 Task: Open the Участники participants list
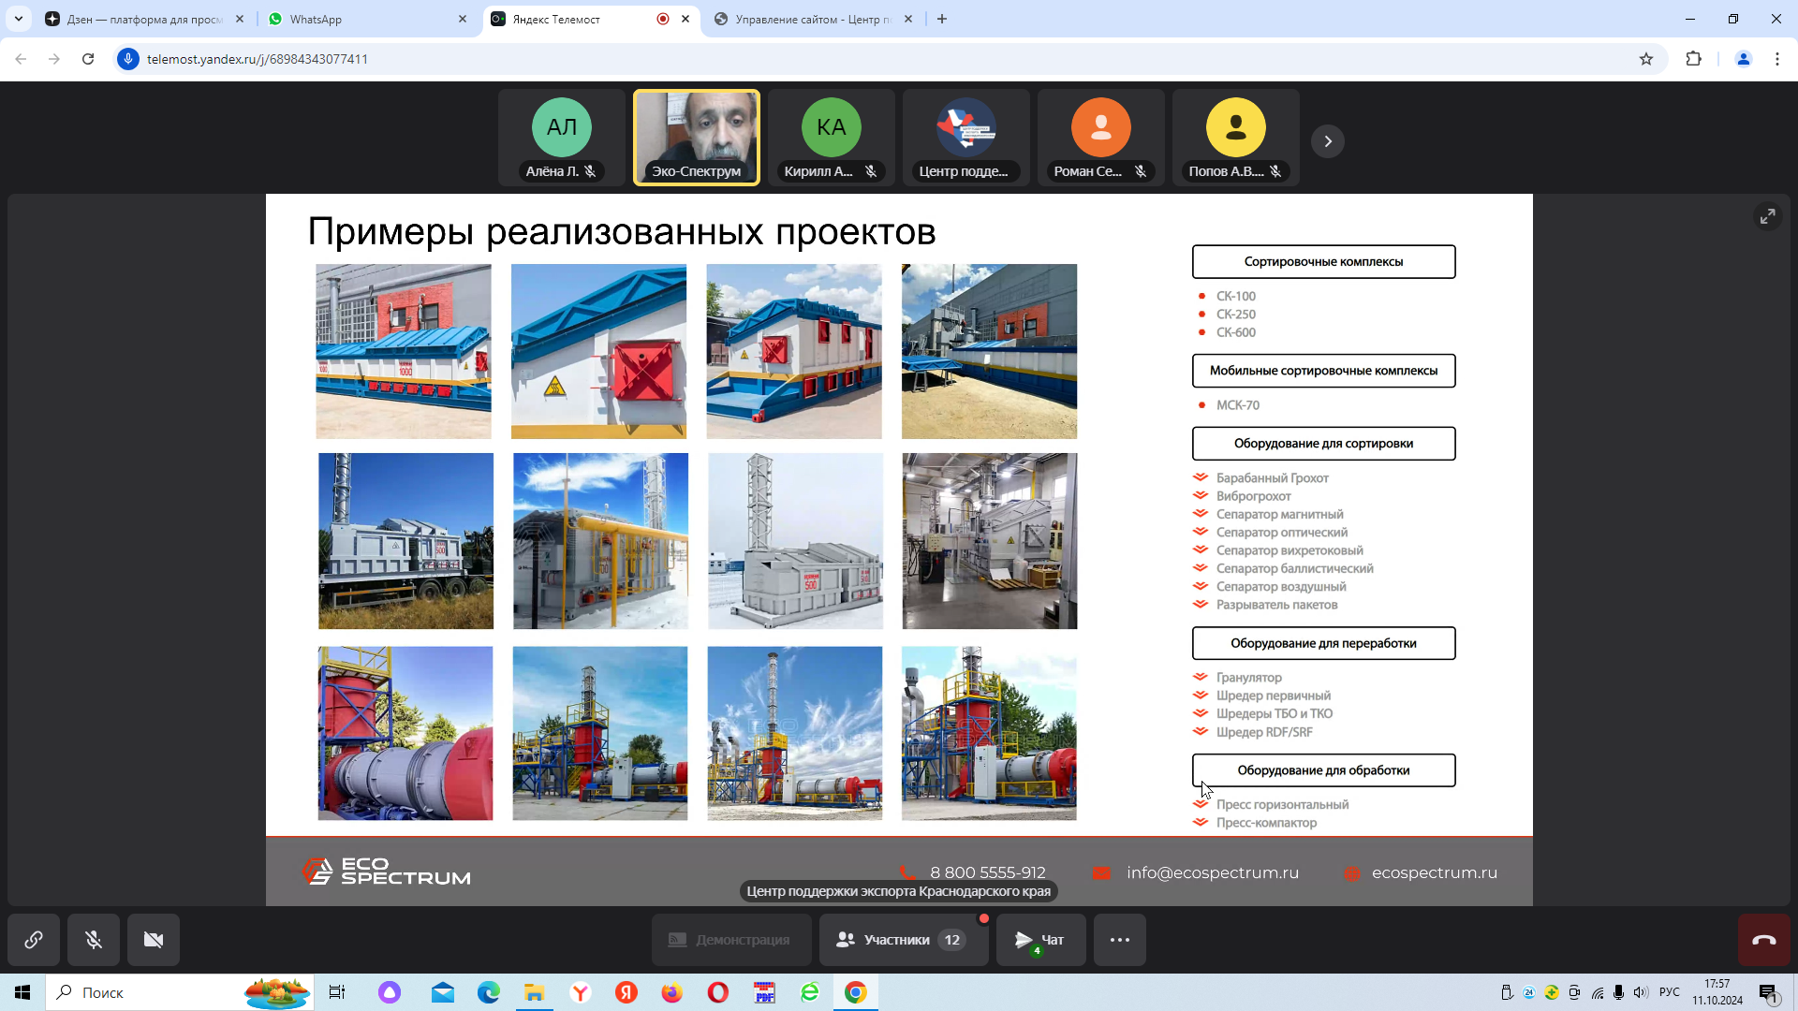pyautogui.click(x=903, y=940)
